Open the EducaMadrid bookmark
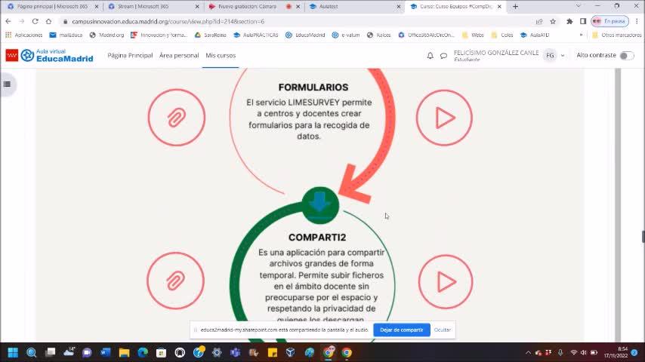The height and width of the screenshot is (362, 645). 305,35
